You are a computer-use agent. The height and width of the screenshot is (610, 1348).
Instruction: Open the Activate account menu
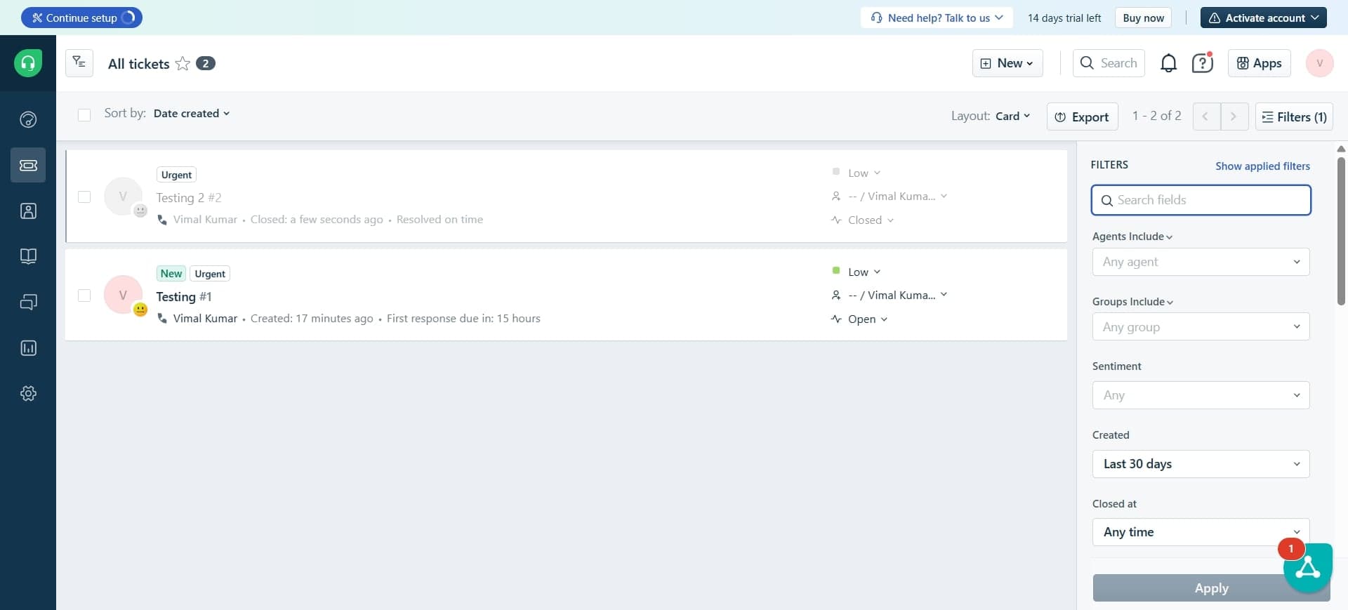1263,18
